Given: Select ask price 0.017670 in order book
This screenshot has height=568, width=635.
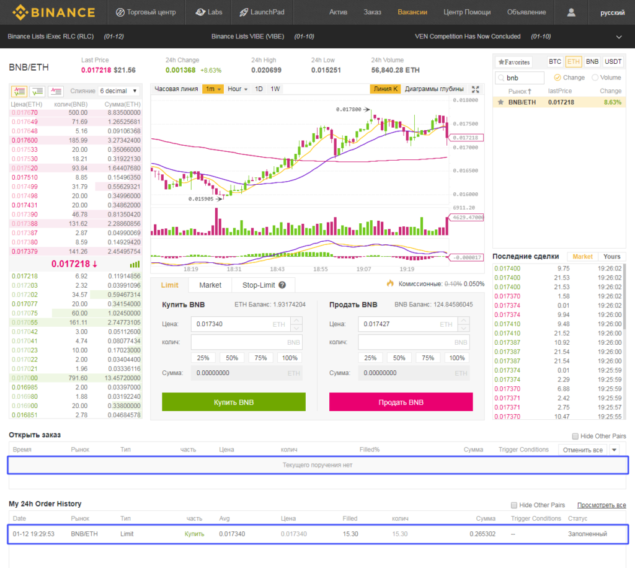Looking at the screenshot, I should point(25,113).
